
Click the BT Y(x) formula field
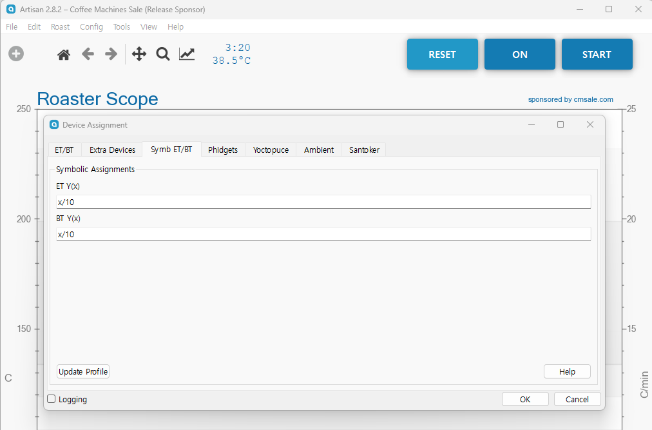tap(323, 234)
